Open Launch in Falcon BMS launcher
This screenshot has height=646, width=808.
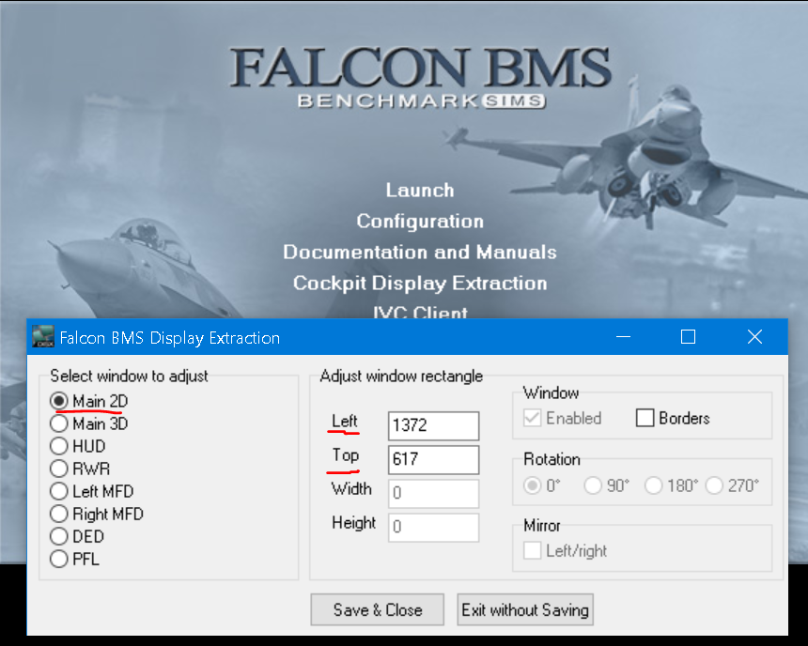coord(420,190)
